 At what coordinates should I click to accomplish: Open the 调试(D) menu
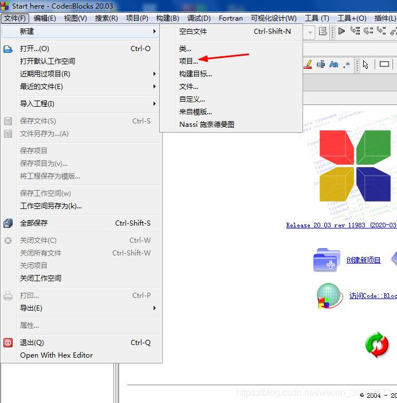tap(199, 18)
